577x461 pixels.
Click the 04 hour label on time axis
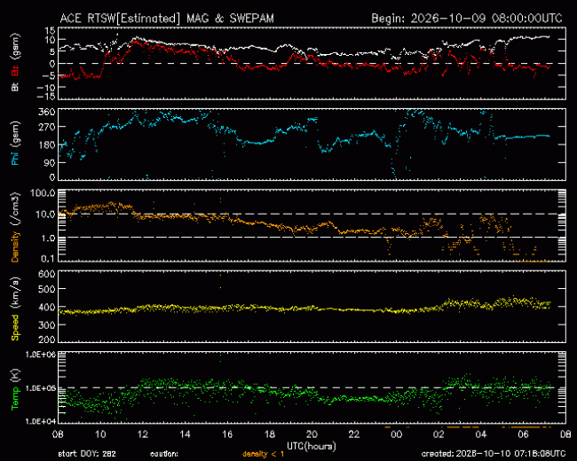481,434
